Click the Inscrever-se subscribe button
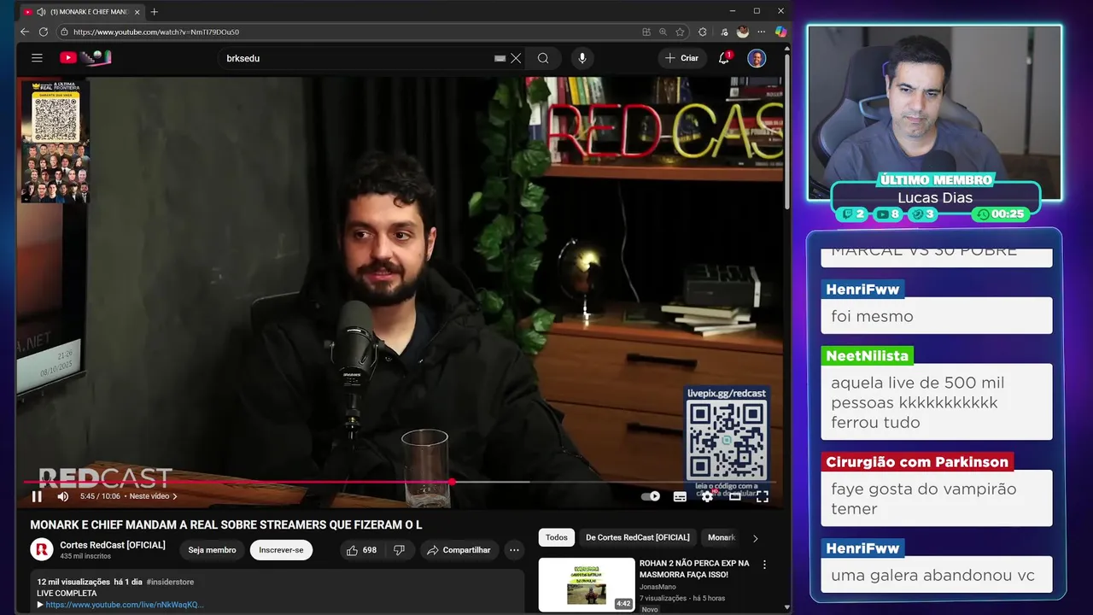Screen dimensions: 1093x615 click(x=281, y=550)
